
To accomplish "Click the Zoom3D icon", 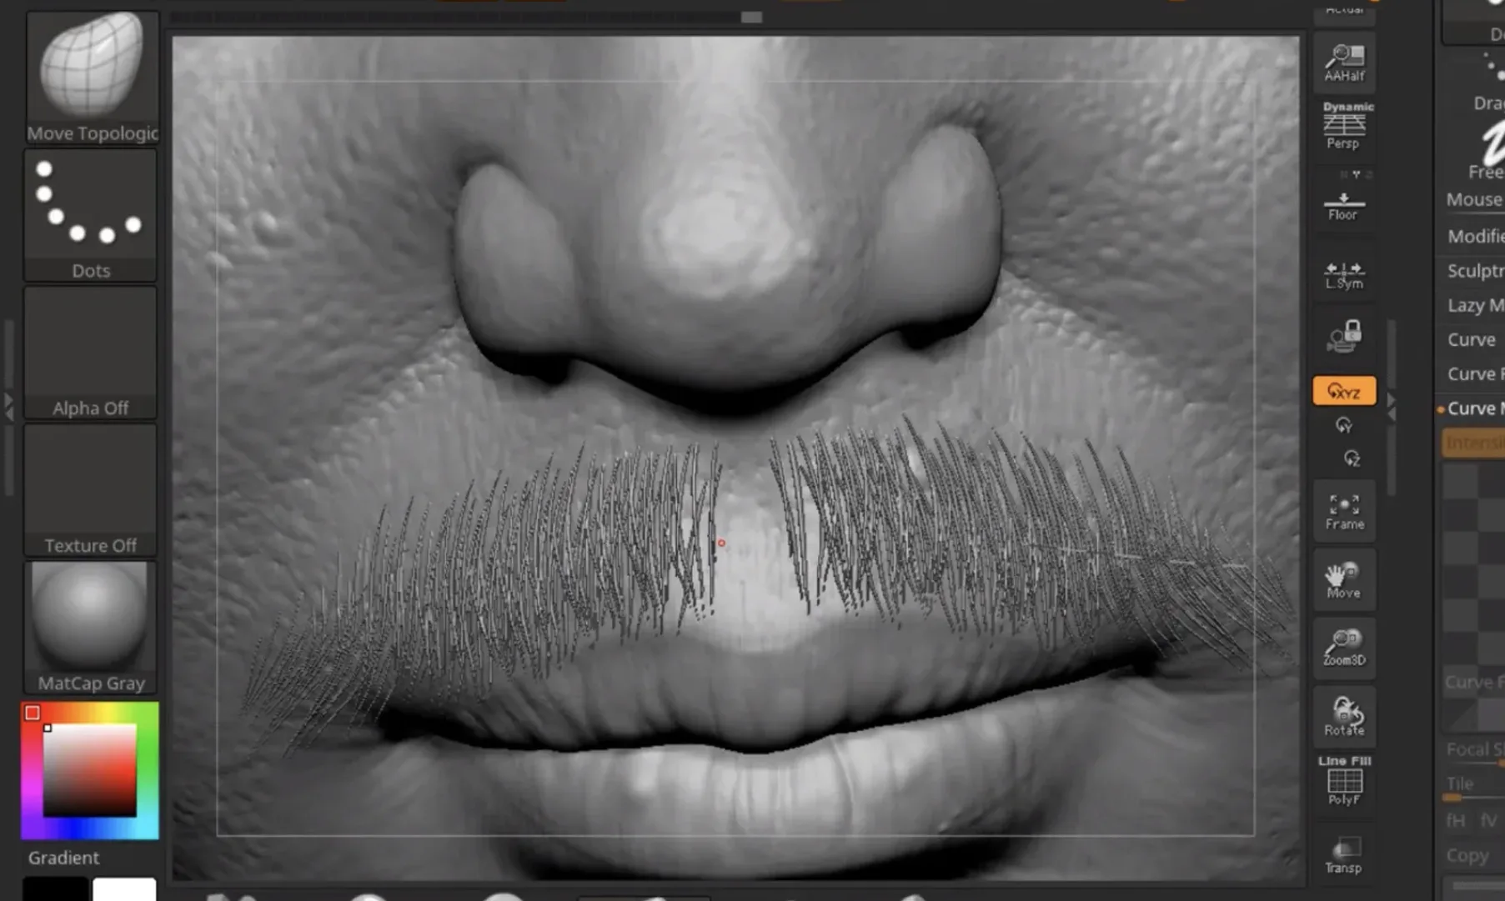I will pyautogui.click(x=1344, y=648).
